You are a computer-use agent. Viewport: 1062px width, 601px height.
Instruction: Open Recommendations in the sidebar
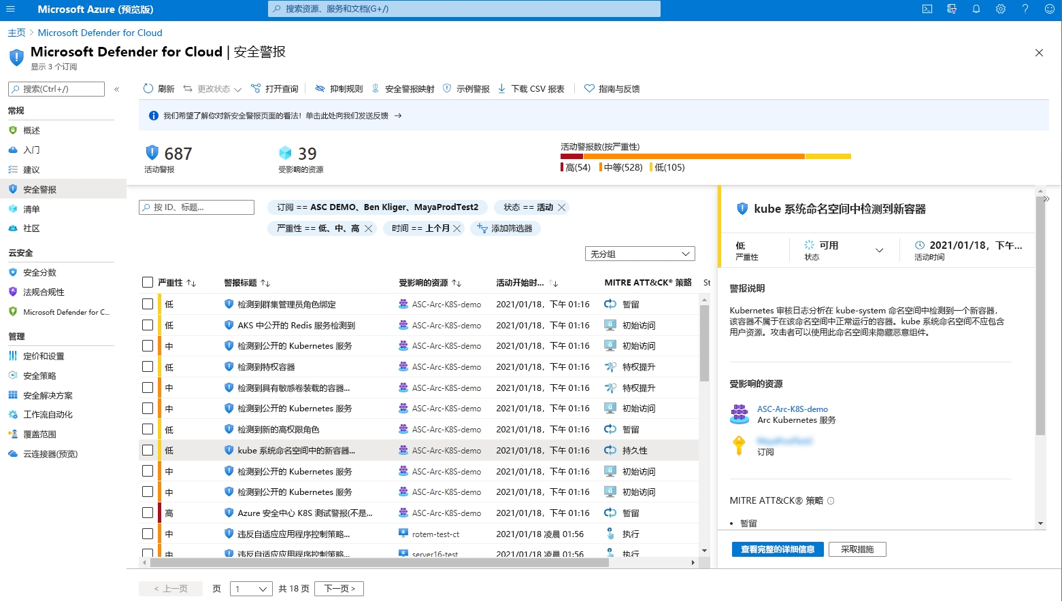click(31, 170)
